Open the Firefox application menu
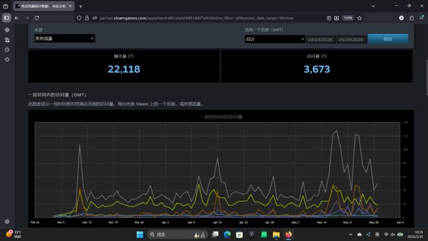This screenshot has height=241, width=428. click(421, 18)
